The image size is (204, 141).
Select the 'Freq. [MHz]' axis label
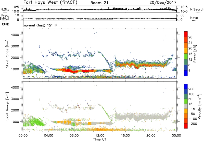[5, 17]
